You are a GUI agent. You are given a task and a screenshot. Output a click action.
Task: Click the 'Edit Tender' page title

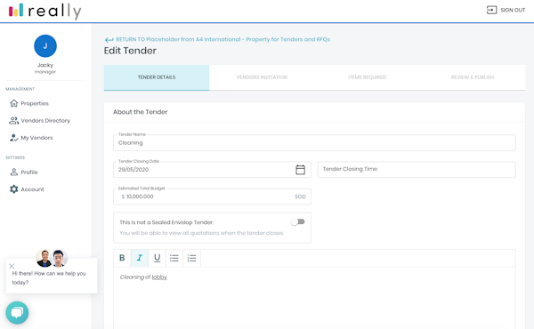(130, 51)
